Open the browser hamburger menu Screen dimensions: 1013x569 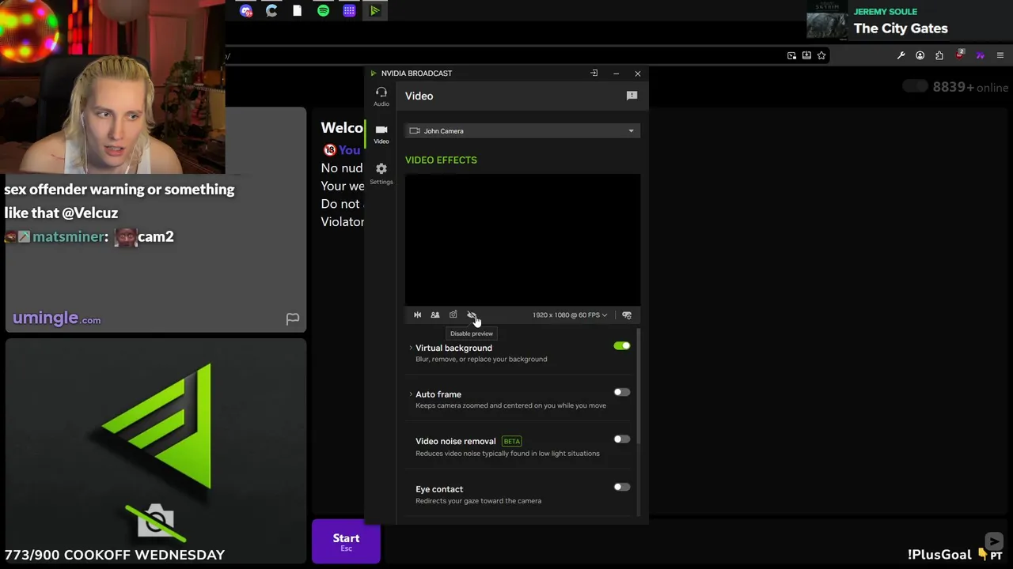coord(1000,55)
